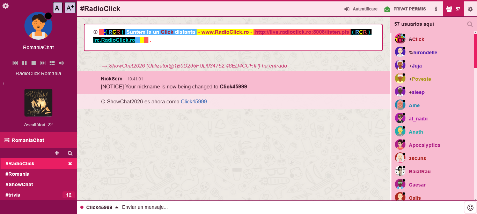This screenshot has width=477, height=214.
Task: Click the user list scrollbar thumb
Action: click(x=475, y=50)
